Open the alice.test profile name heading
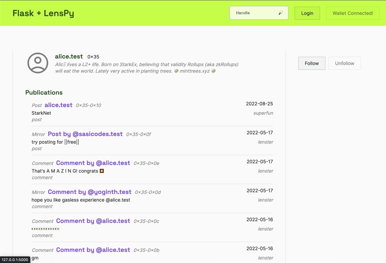 (69, 56)
